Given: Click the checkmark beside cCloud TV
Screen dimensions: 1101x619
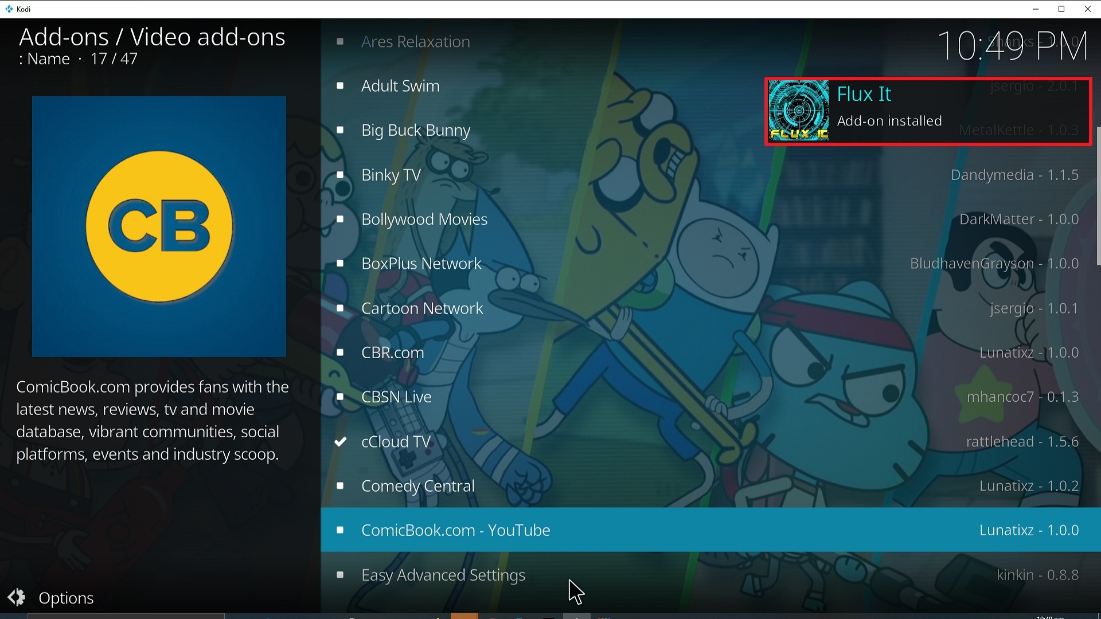Looking at the screenshot, I should tap(341, 441).
